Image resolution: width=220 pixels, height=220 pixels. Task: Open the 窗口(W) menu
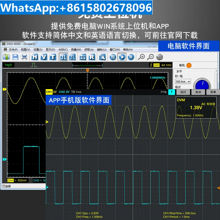click(x=115, y=50)
